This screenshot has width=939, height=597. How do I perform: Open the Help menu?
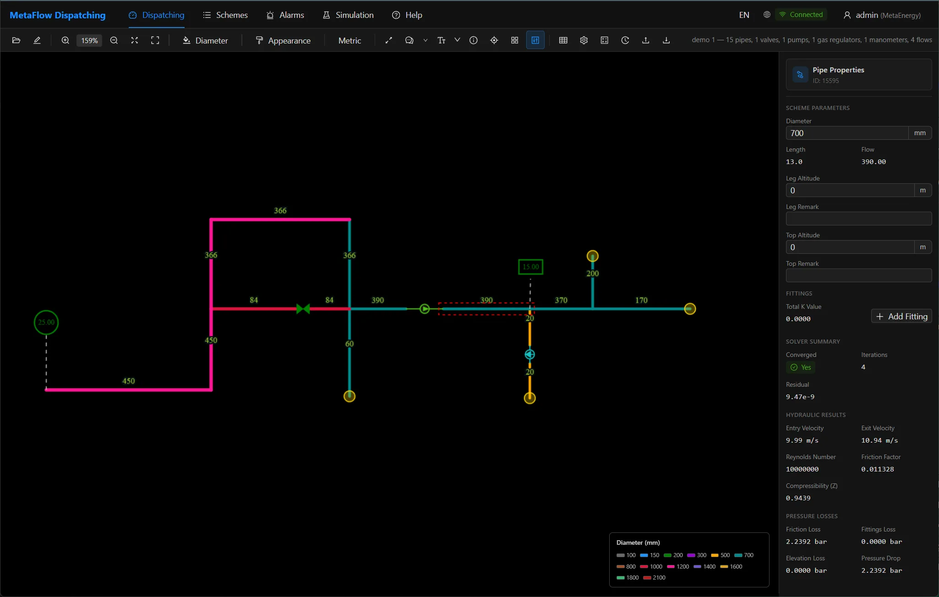click(x=407, y=15)
